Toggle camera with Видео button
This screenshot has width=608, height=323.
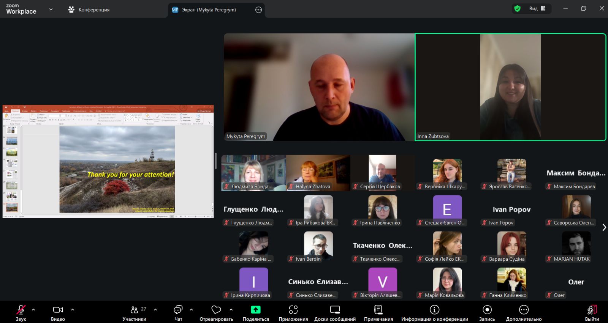click(58, 310)
